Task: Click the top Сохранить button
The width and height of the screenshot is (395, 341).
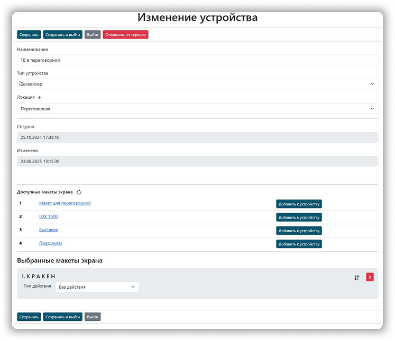Action: (x=29, y=35)
